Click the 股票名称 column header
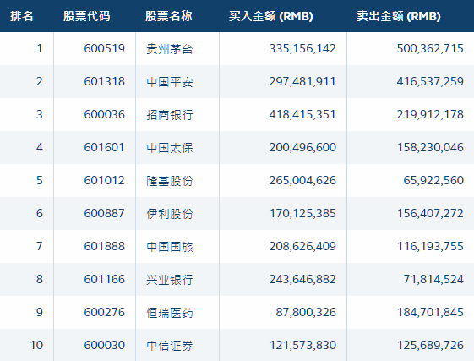The width and height of the screenshot is (474, 361). (169, 16)
